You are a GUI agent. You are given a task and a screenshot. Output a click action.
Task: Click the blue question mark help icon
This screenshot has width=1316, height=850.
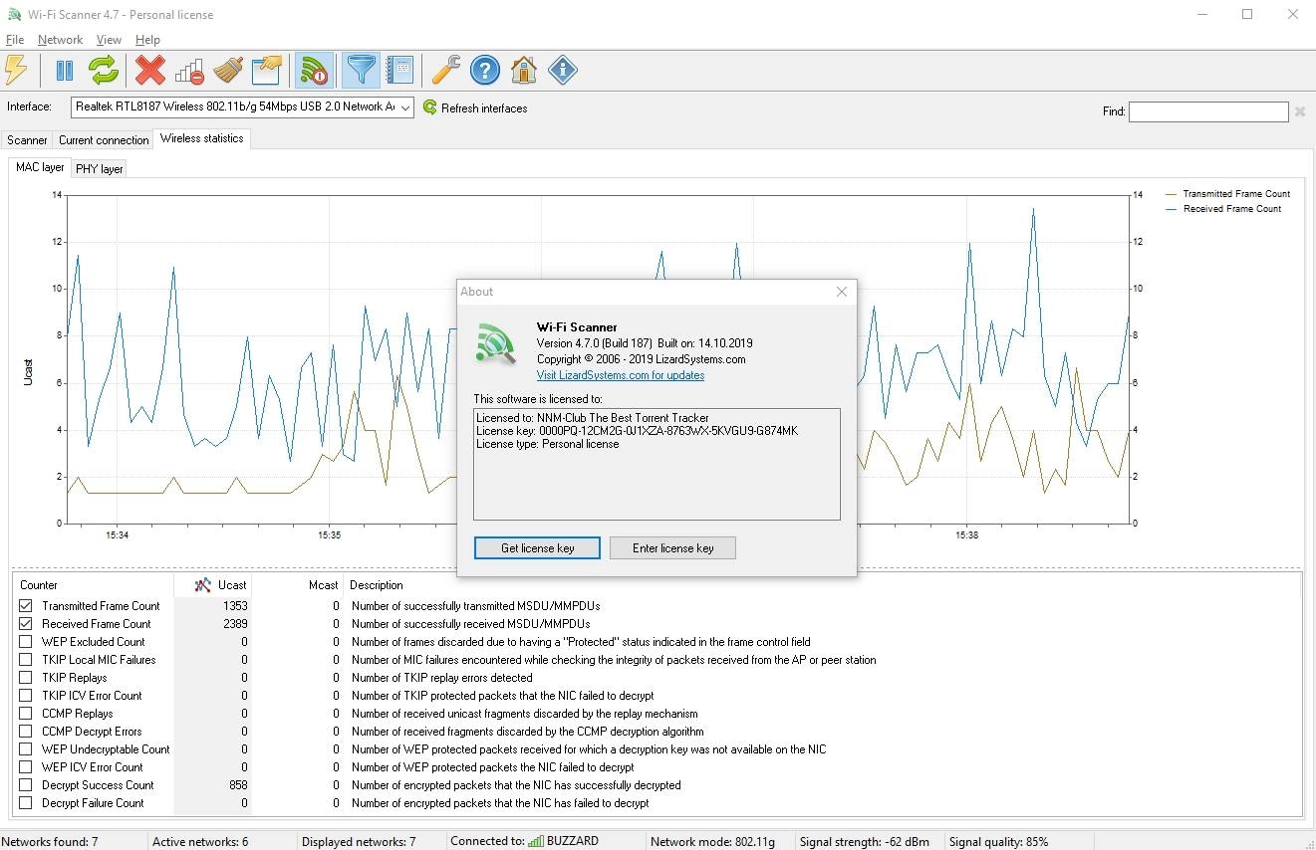pyautogui.click(x=485, y=70)
